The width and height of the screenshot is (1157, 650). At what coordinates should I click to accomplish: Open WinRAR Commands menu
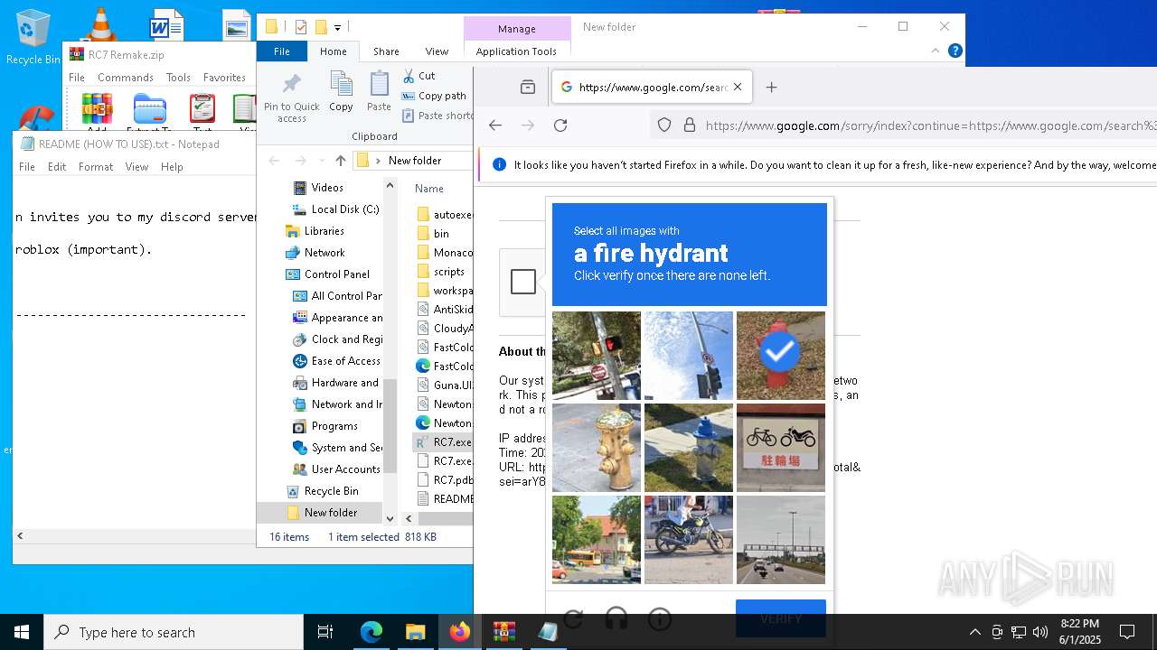(126, 78)
